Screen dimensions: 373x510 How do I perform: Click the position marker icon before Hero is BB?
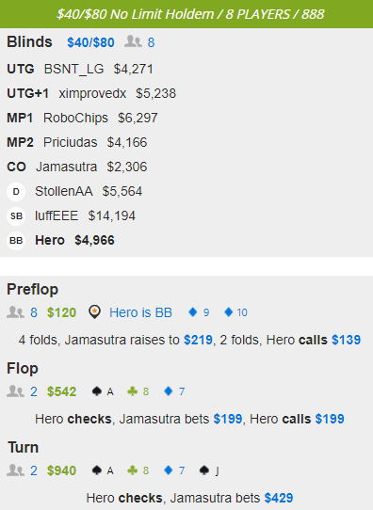[94, 311]
